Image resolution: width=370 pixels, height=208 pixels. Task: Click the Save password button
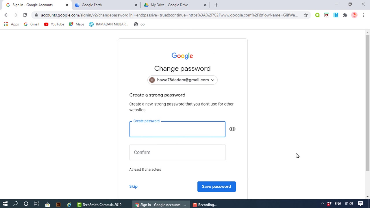217,186
